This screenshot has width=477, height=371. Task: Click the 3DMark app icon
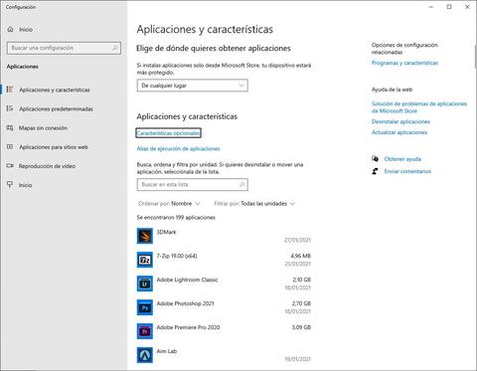click(x=145, y=236)
